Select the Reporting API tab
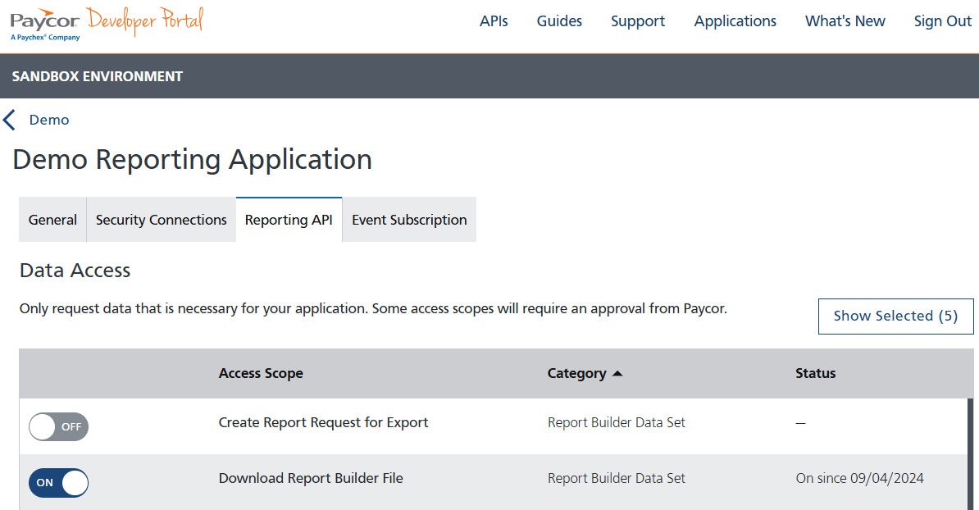Image resolution: width=979 pixels, height=510 pixels. 289,219
